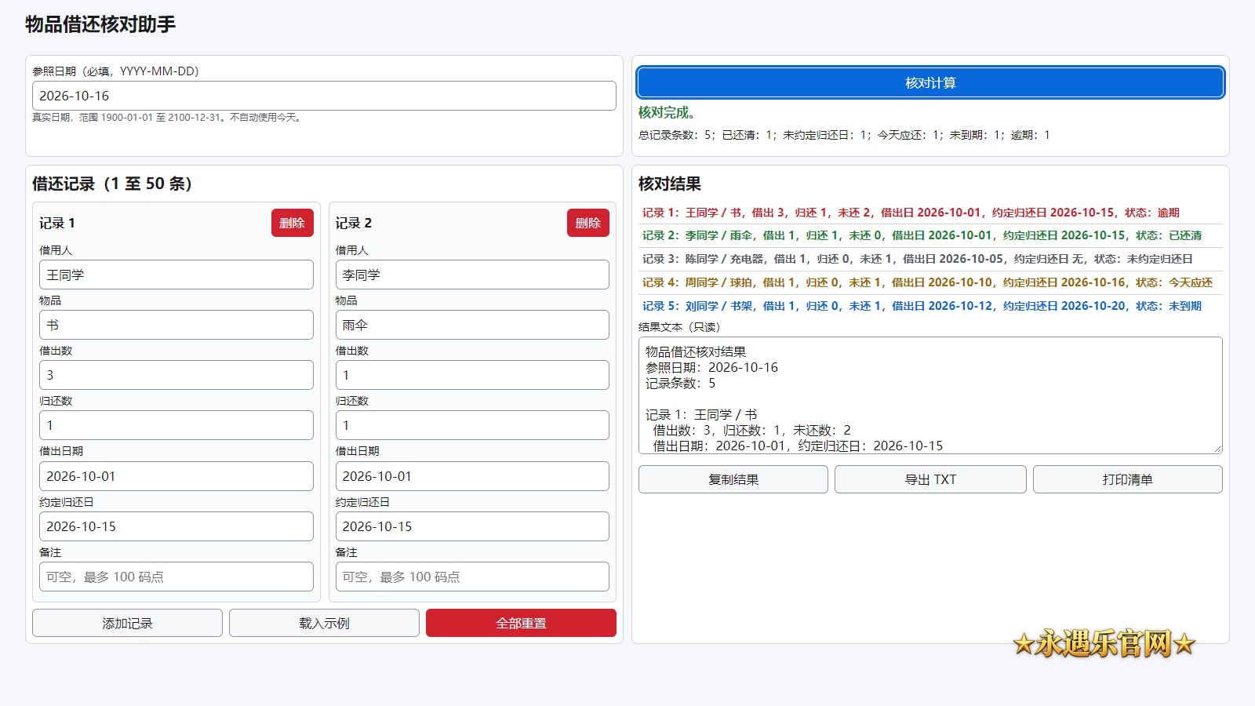This screenshot has height=706, width=1255.
Task: Select 记录 2 归还数 field
Action: tap(472, 425)
